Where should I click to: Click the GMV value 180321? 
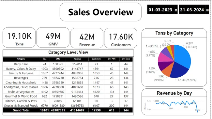tap(58, 64)
